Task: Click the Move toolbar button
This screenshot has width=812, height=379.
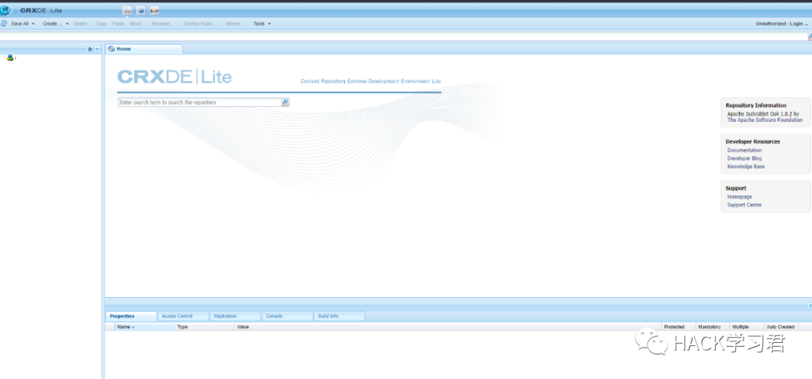Action: point(138,24)
